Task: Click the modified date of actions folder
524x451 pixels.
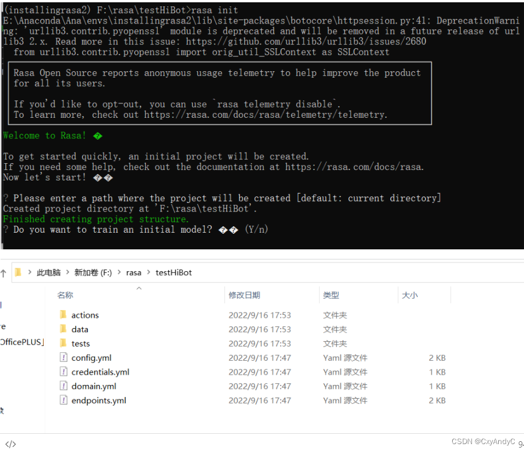Action: pos(259,315)
